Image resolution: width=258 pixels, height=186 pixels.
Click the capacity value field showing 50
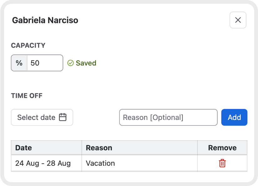point(45,63)
